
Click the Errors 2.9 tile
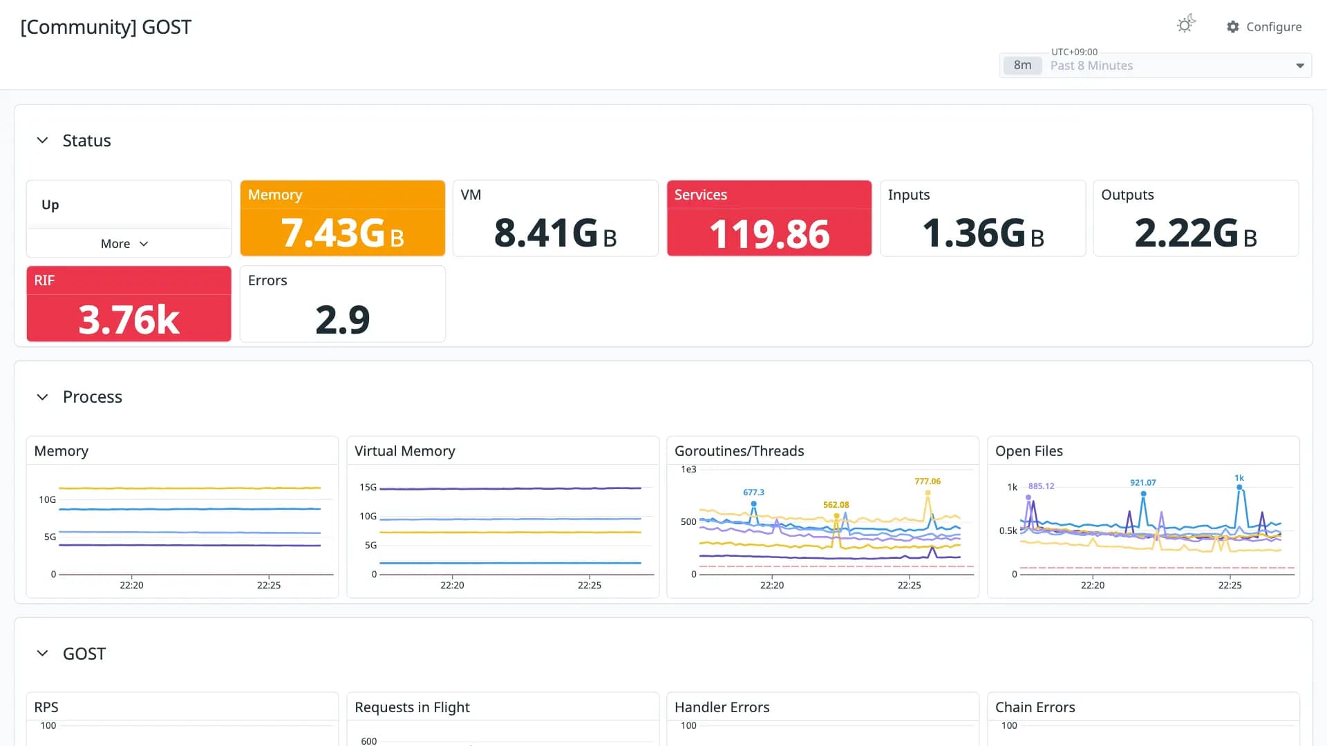point(343,304)
